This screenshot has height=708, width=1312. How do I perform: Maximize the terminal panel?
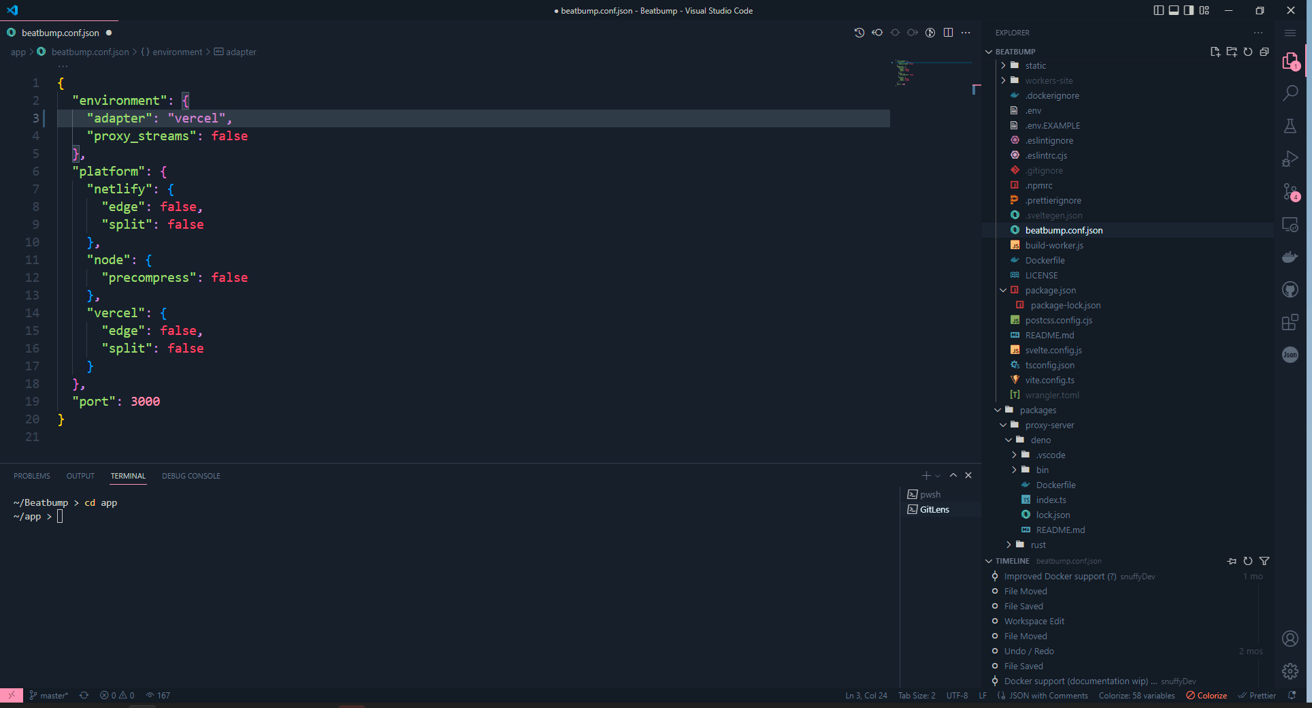click(953, 475)
